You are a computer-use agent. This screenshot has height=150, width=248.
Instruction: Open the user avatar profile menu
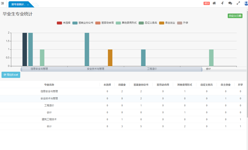pyautogui.click(x=246, y=3)
